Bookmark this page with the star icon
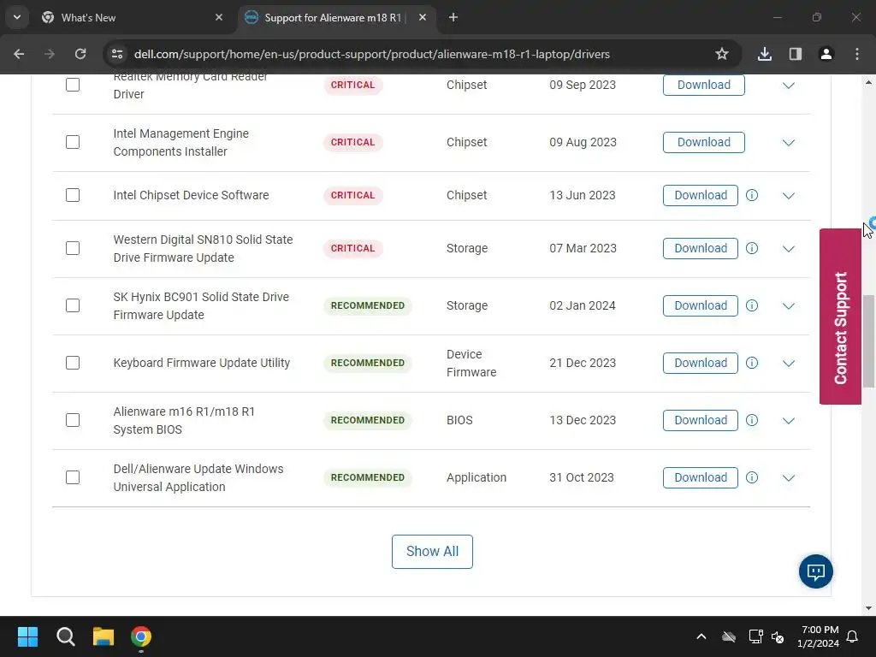This screenshot has height=657, width=876. (722, 54)
